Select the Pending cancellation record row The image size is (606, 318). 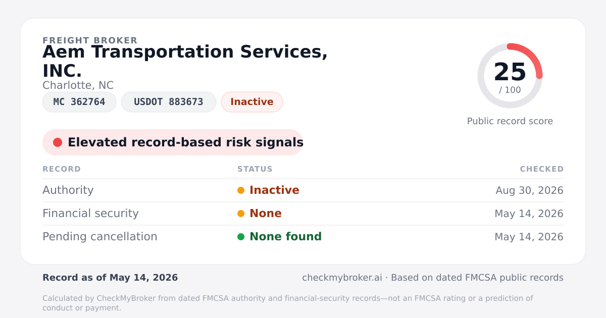pos(303,237)
